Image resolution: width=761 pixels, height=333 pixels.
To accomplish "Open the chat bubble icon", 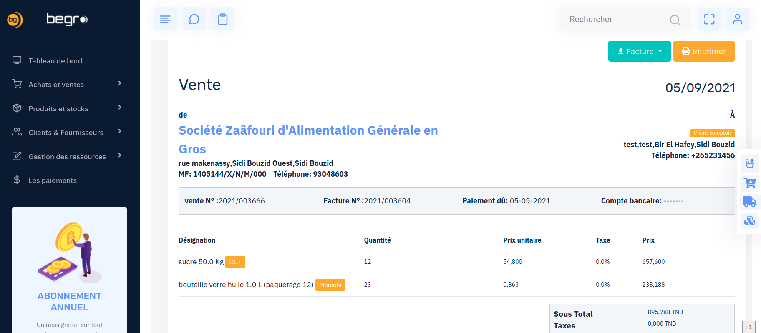I will [x=194, y=19].
